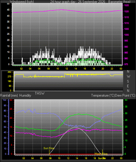136x162 pixels.
Task: Click the 360 wind direction scale value
Action: click(9, 72)
